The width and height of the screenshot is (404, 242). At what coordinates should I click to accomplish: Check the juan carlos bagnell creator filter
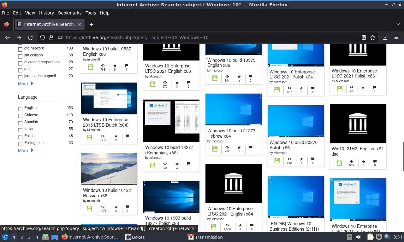click(x=20, y=77)
